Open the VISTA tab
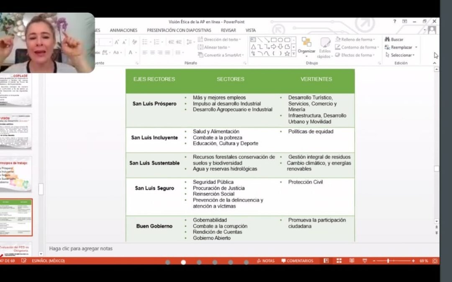The width and height of the screenshot is (452, 282). tap(251, 30)
